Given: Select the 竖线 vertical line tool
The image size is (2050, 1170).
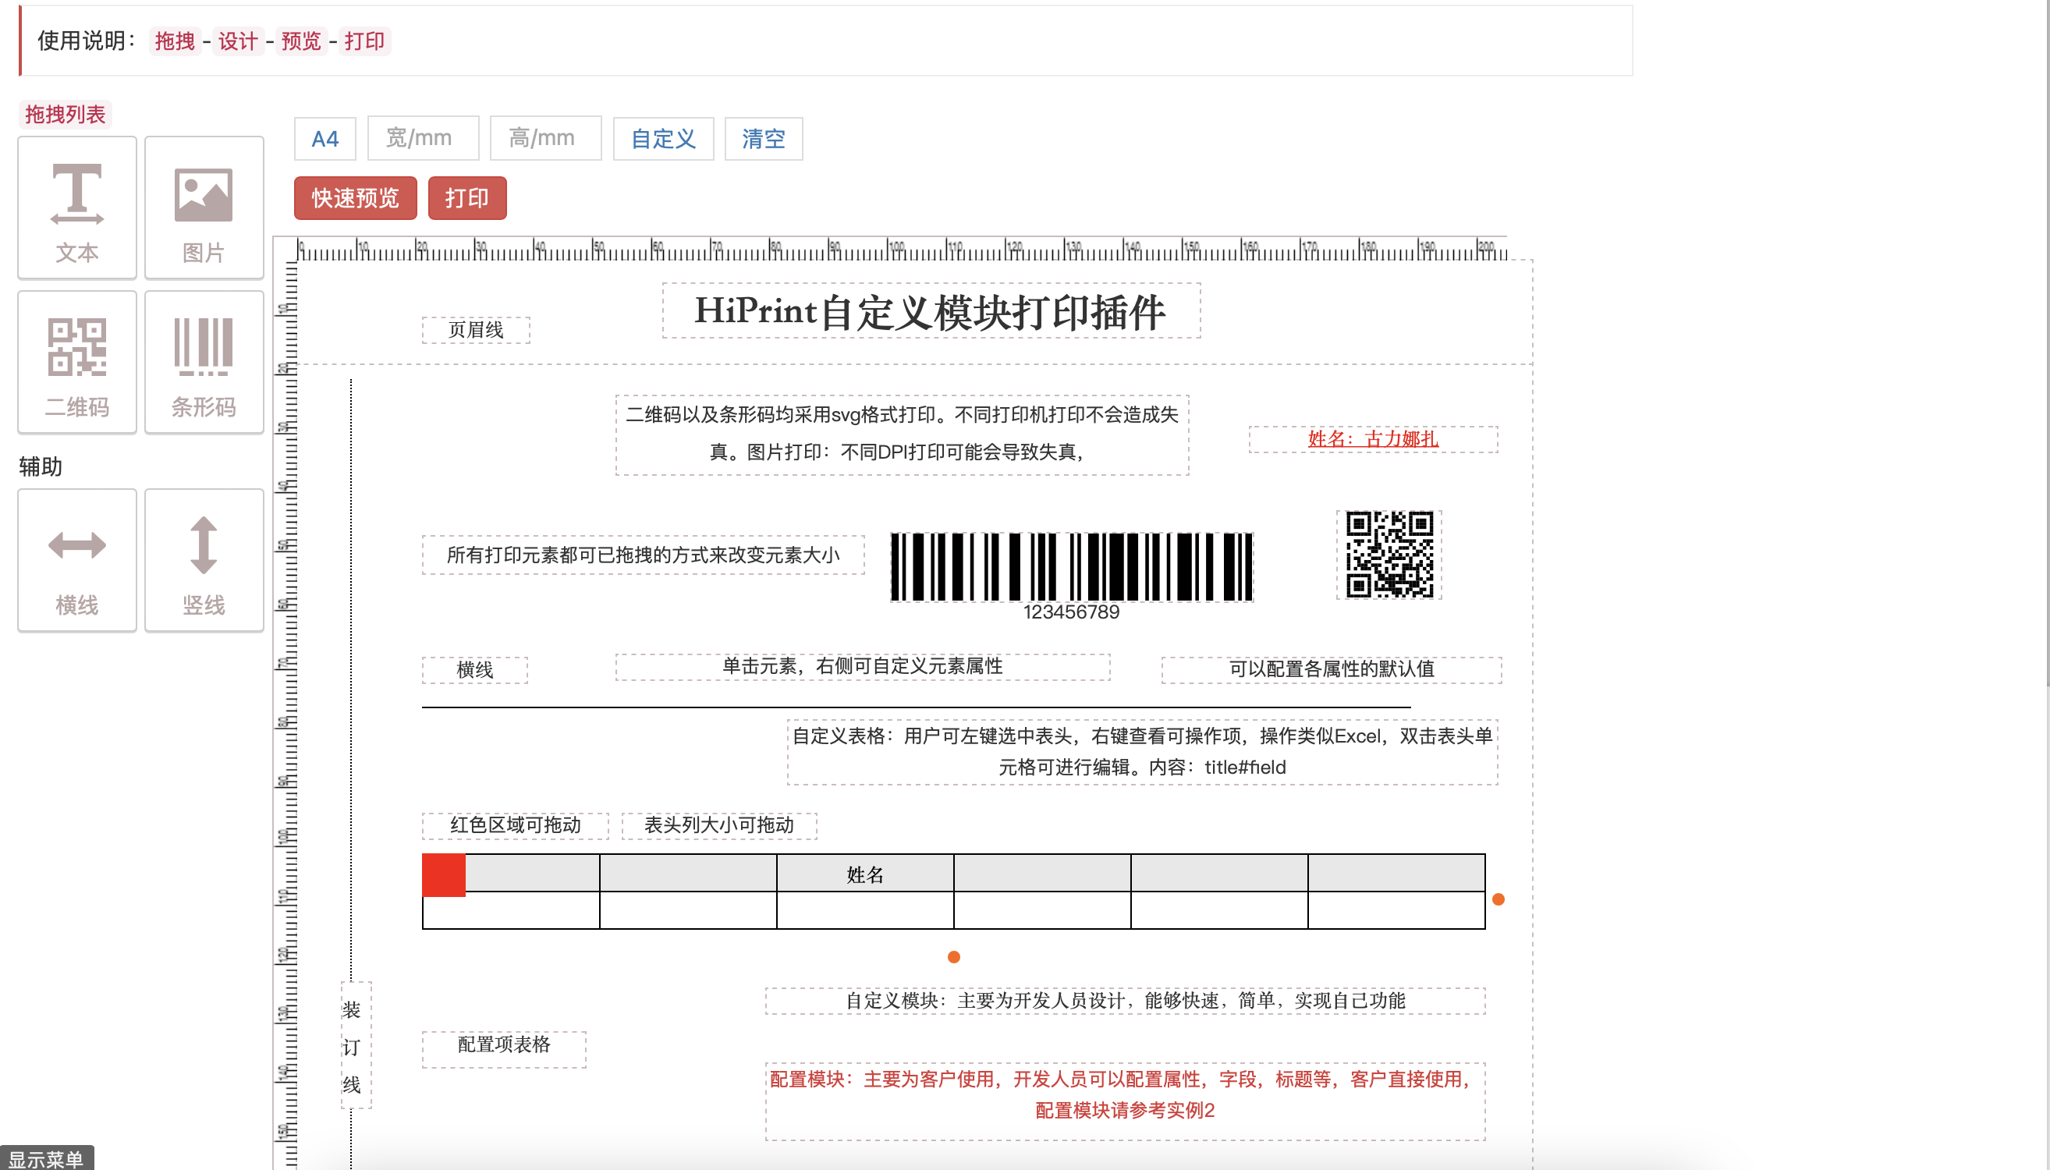Looking at the screenshot, I should click(204, 560).
